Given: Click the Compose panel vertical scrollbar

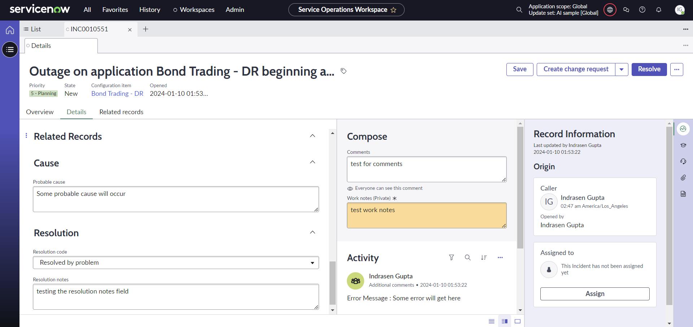Looking at the screenshot, I should 520,187.
